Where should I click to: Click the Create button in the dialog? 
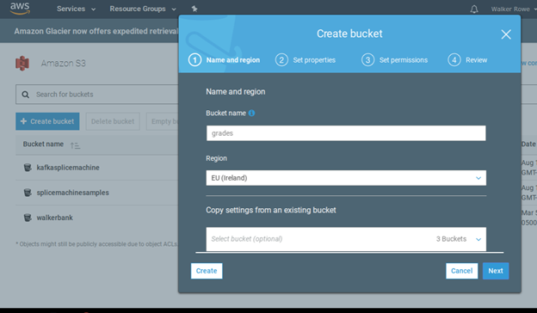(207, 271)
